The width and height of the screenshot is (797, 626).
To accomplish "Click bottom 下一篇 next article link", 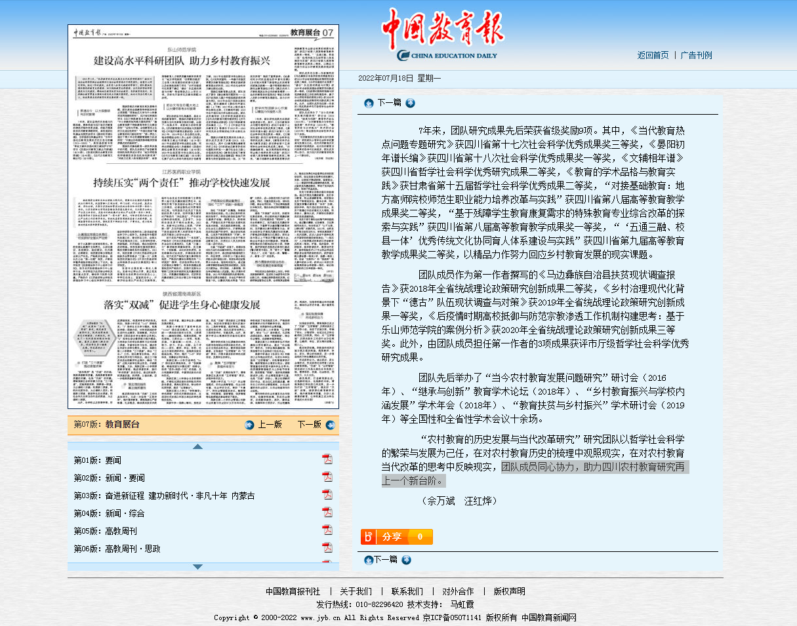I will [386, 559].
